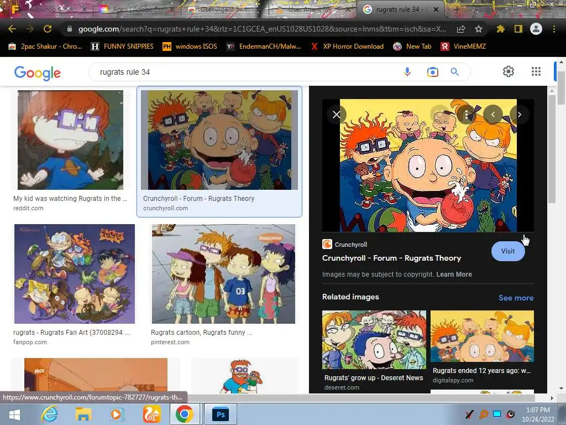The height and width of the screenshot is (425, 566).
Task: Open UC Browser from the taskbar
Action: (151, 414)
